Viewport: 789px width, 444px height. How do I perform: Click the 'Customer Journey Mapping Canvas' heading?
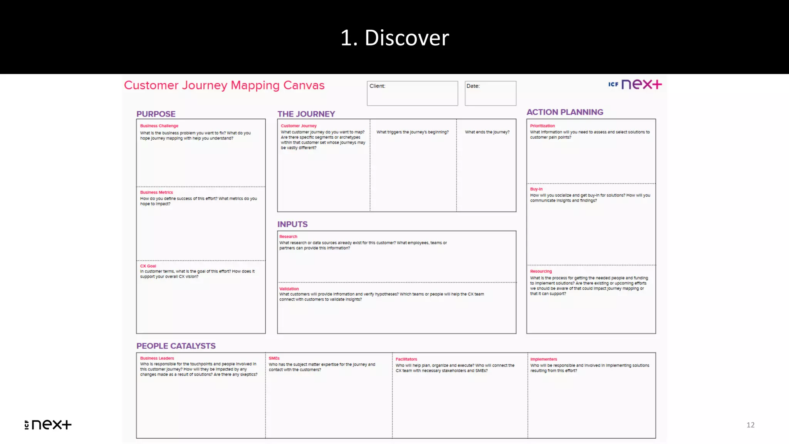click(224, 85)
